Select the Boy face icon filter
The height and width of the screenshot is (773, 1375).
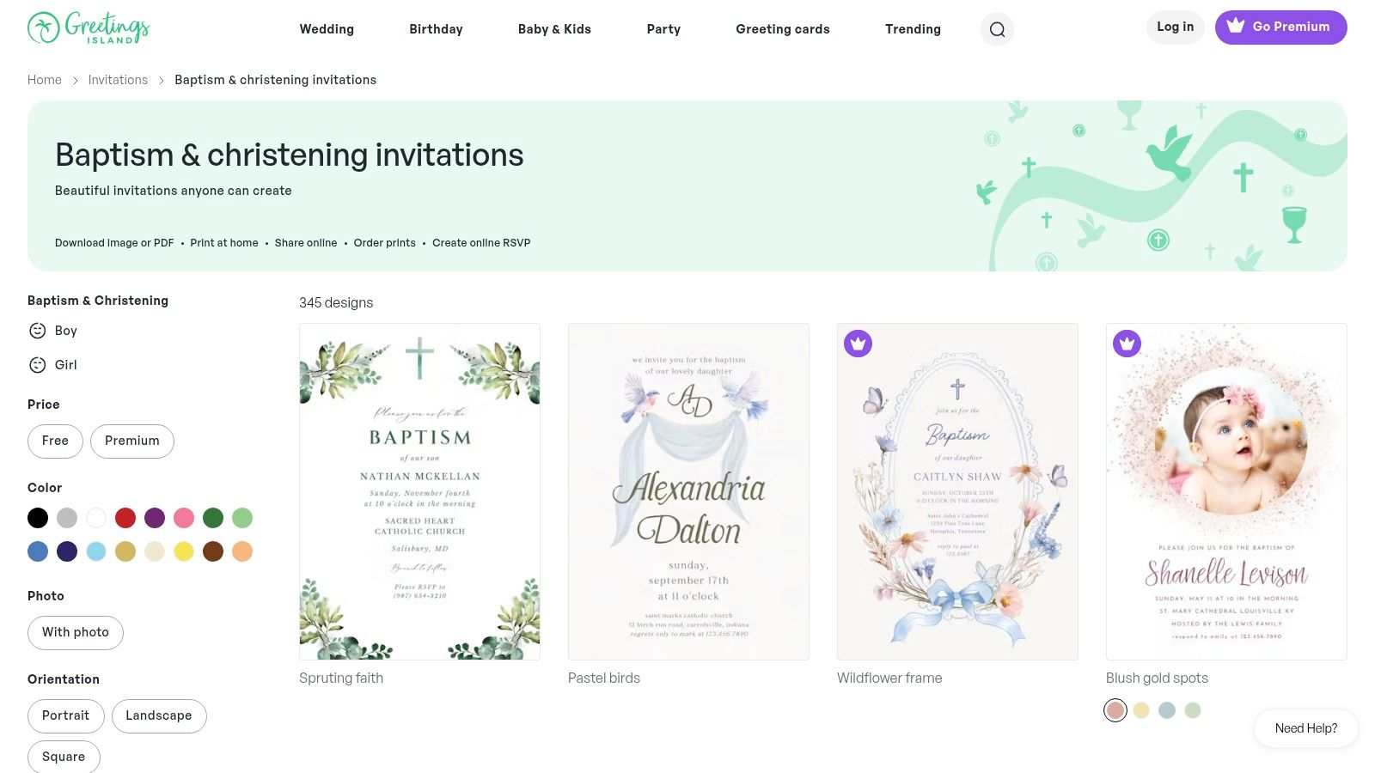click(38, 331)
